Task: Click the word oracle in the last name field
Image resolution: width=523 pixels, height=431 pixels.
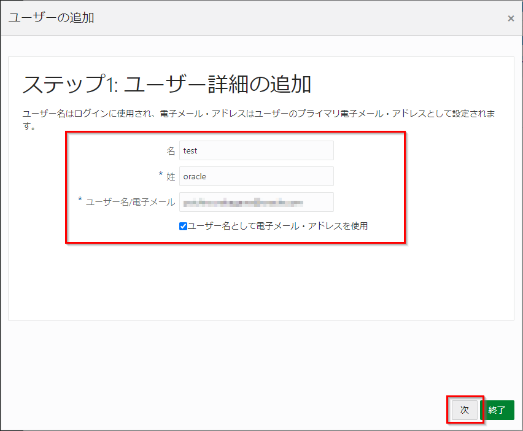Action: [195, 176]
